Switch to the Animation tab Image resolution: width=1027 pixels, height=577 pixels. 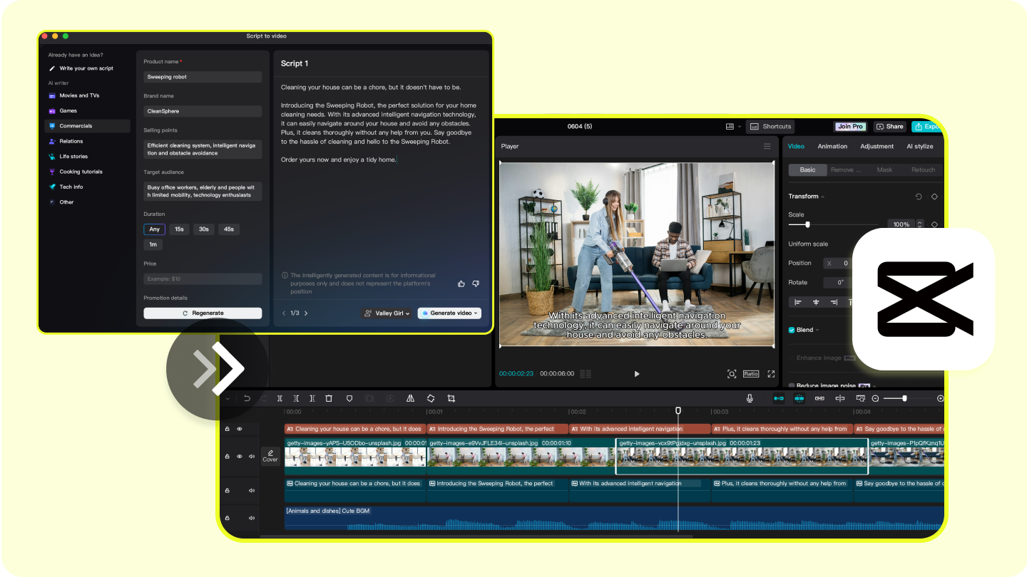[832, 146]
